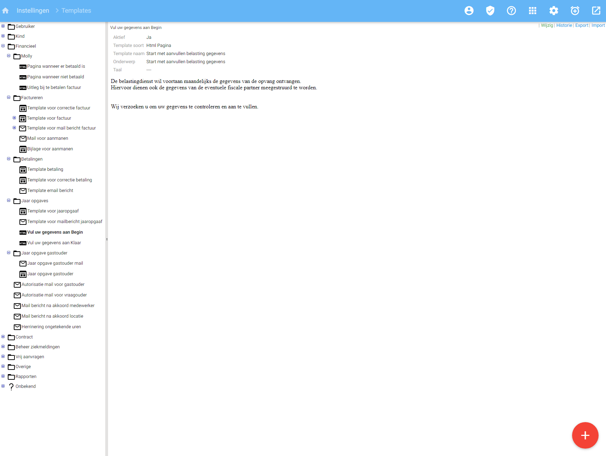
Task: Click mail icon of Template voor mailbericht jaaropgaaf
Action: pyautogui.click(x=23, y=222)
